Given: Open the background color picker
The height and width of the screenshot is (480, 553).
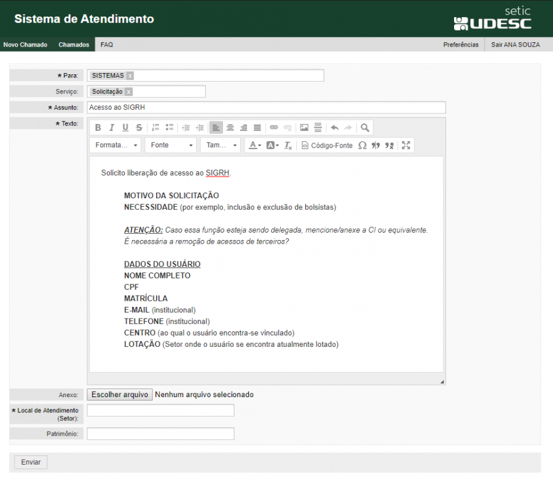Looking at the screenshot, I should 272,145.
